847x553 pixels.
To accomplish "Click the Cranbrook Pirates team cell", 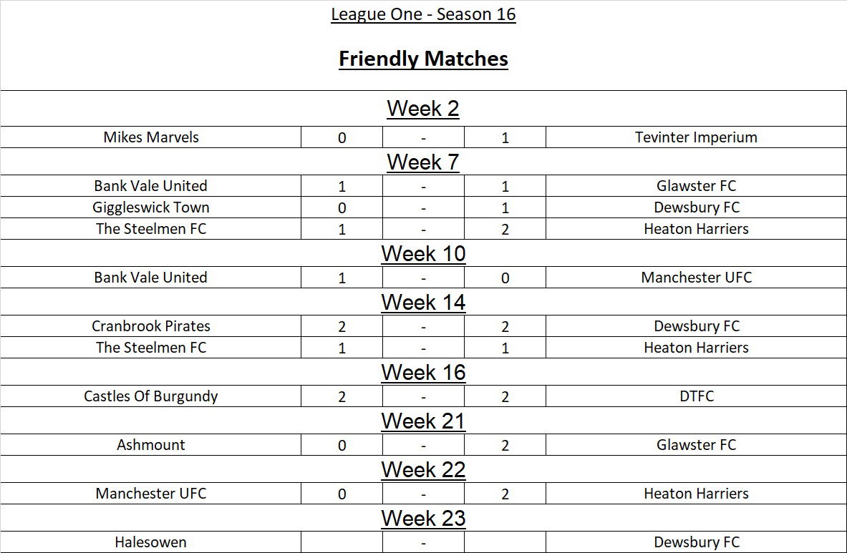I will coord(151,326).
